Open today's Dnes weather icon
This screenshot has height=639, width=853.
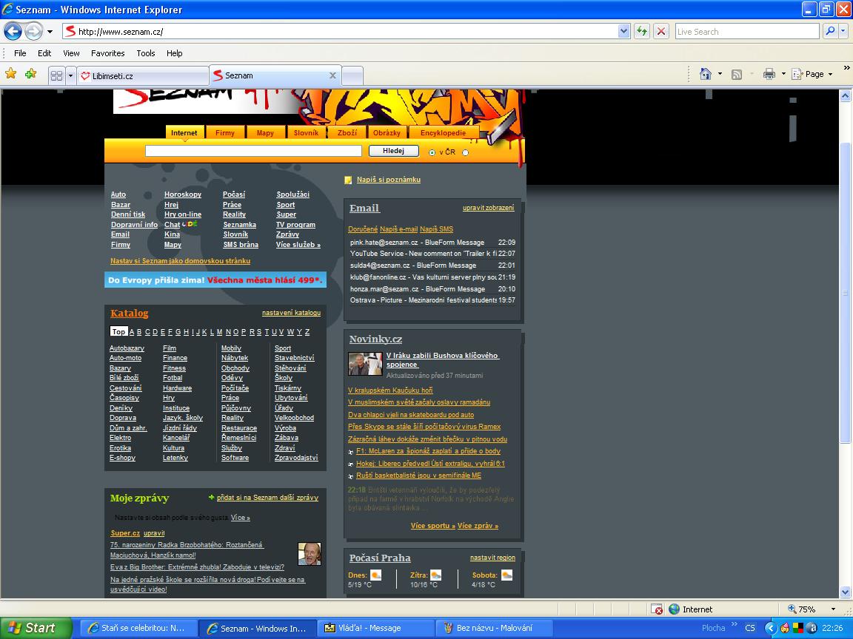coord(375,575)
